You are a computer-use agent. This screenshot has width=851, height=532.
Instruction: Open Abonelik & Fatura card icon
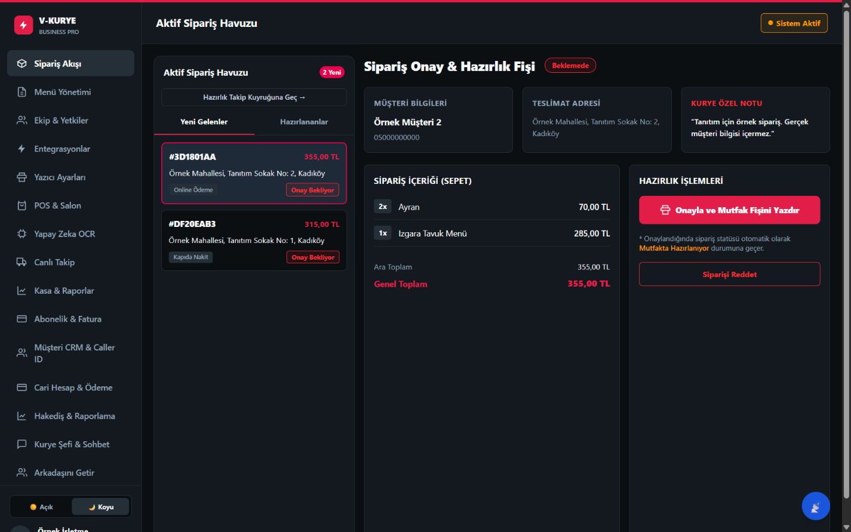[x=22, y=319]
